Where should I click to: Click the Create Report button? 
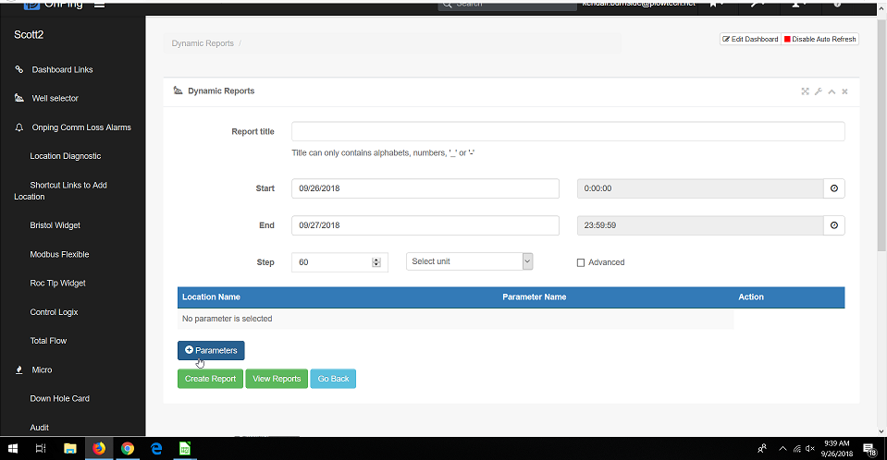210,379
